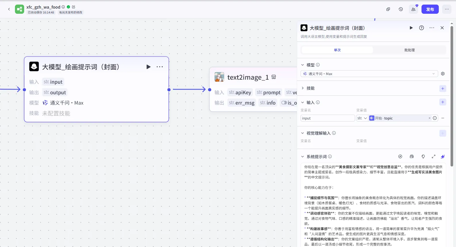Open model settings gear beside 通义千问 Max

(443, 74)
